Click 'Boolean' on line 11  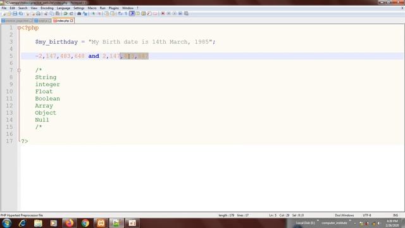[x=47, y=99]
